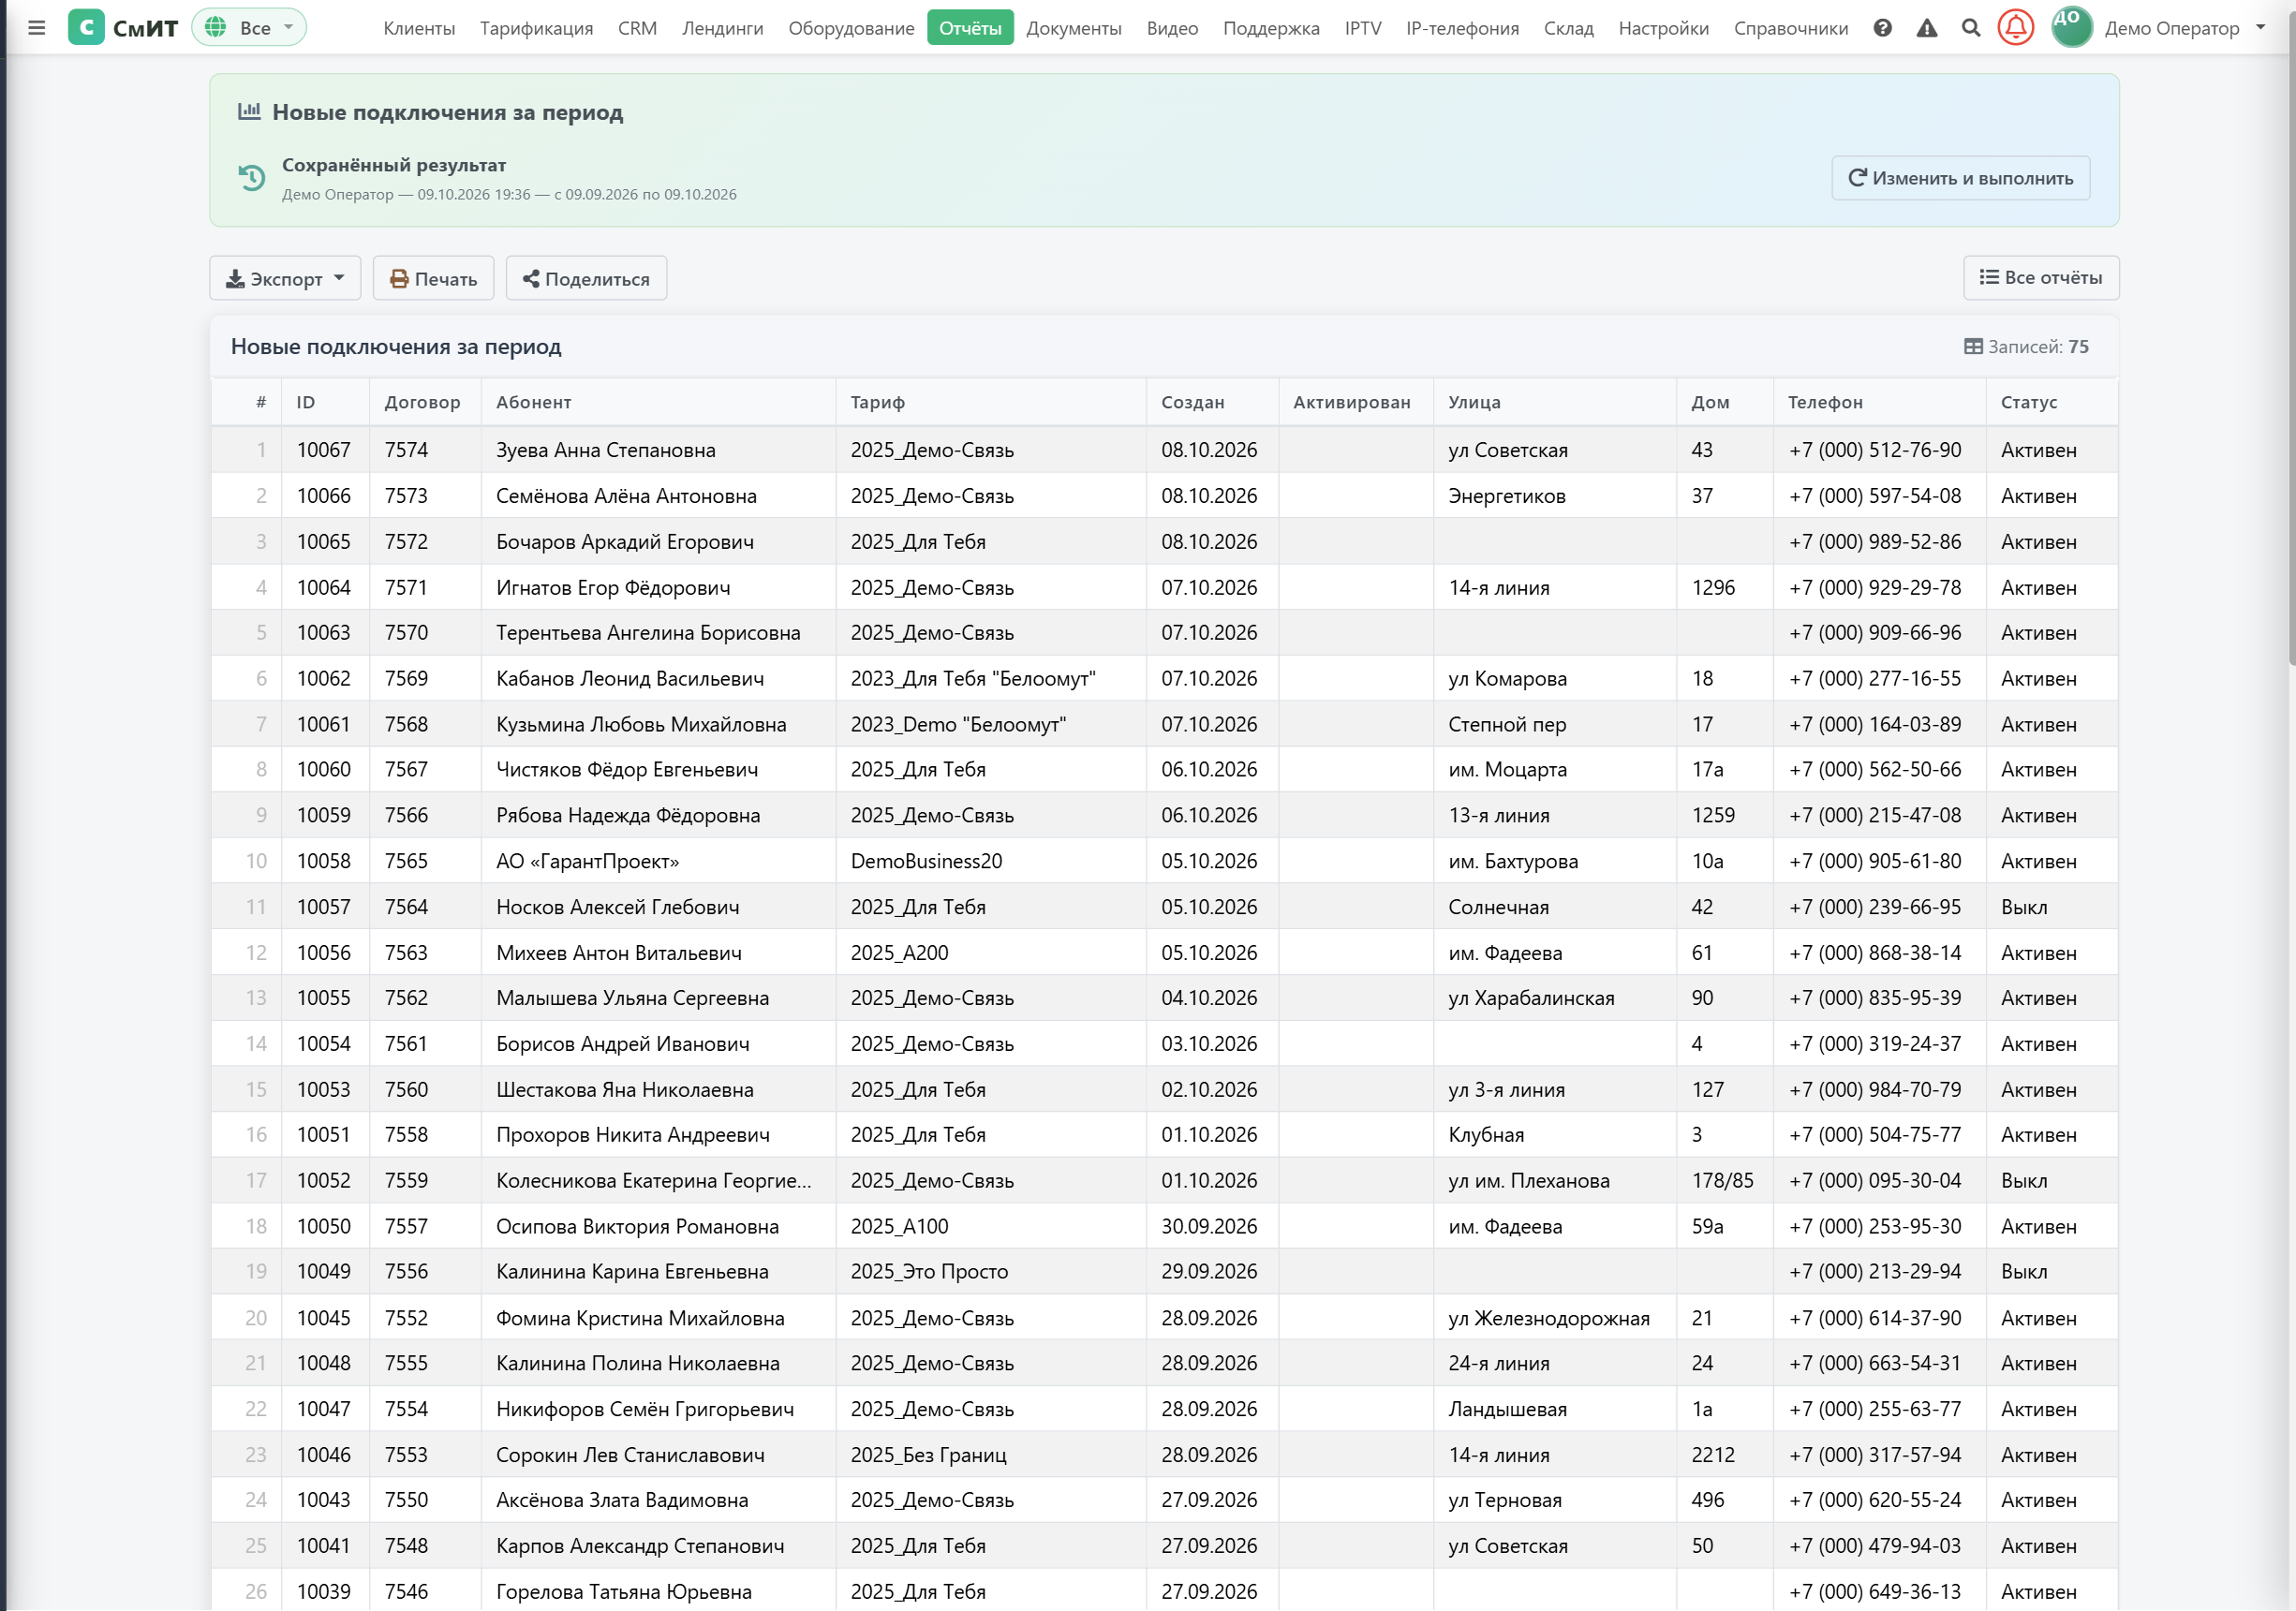This screenshot has height=1611, width=2296.
Task: Open the red notification bell
Action: point(2015,27)
